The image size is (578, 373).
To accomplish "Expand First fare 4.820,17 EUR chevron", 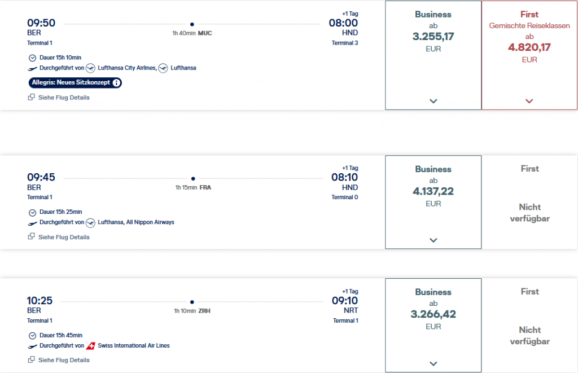I will 529,101.
